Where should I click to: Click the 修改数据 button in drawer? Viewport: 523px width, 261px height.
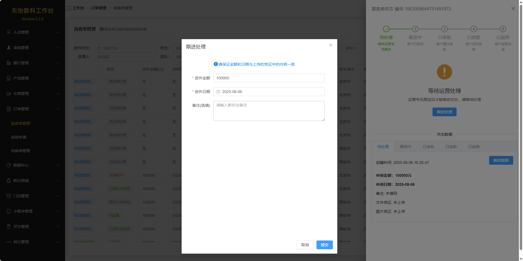pos(501,160)
